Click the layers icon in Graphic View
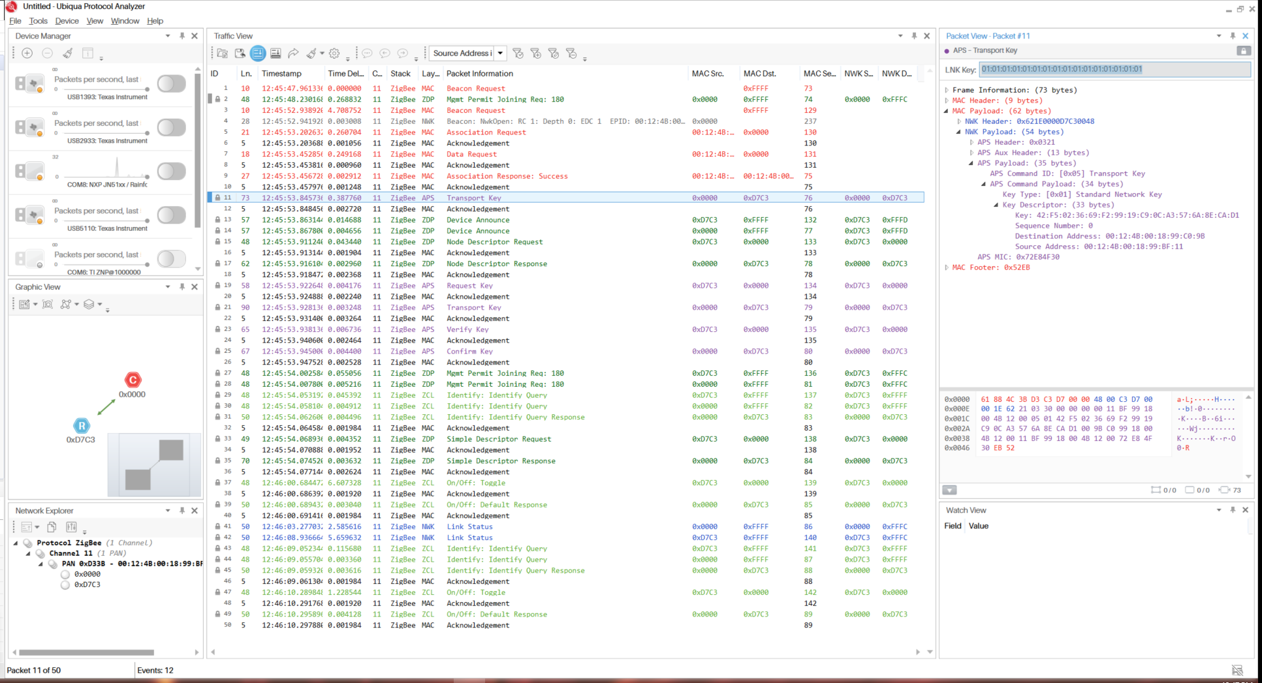The width and height of the screenshot is (1262, 683). coord(89,305)
